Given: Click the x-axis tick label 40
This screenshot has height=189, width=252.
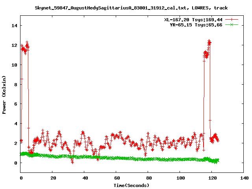Looking at the screenshot, I should tap(85, 178).
